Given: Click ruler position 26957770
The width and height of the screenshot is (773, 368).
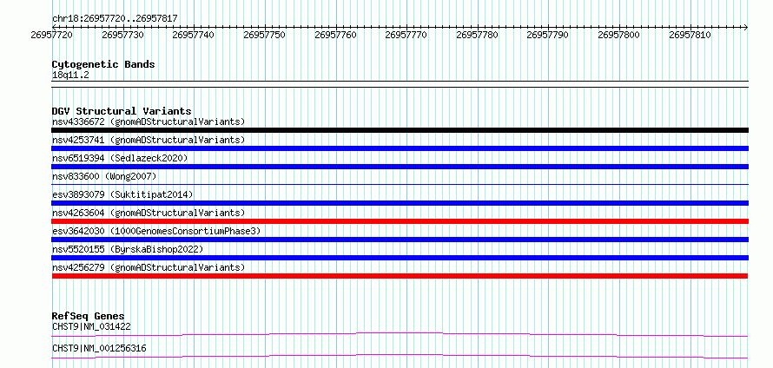Looking at the screenshot, I should (406, 35).
